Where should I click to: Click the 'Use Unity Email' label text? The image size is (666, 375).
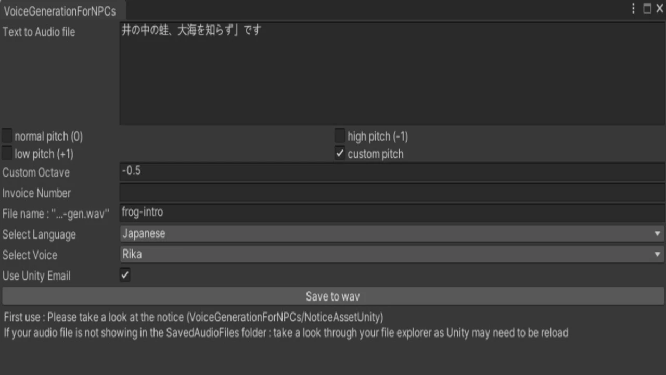(x=36, y=276)
